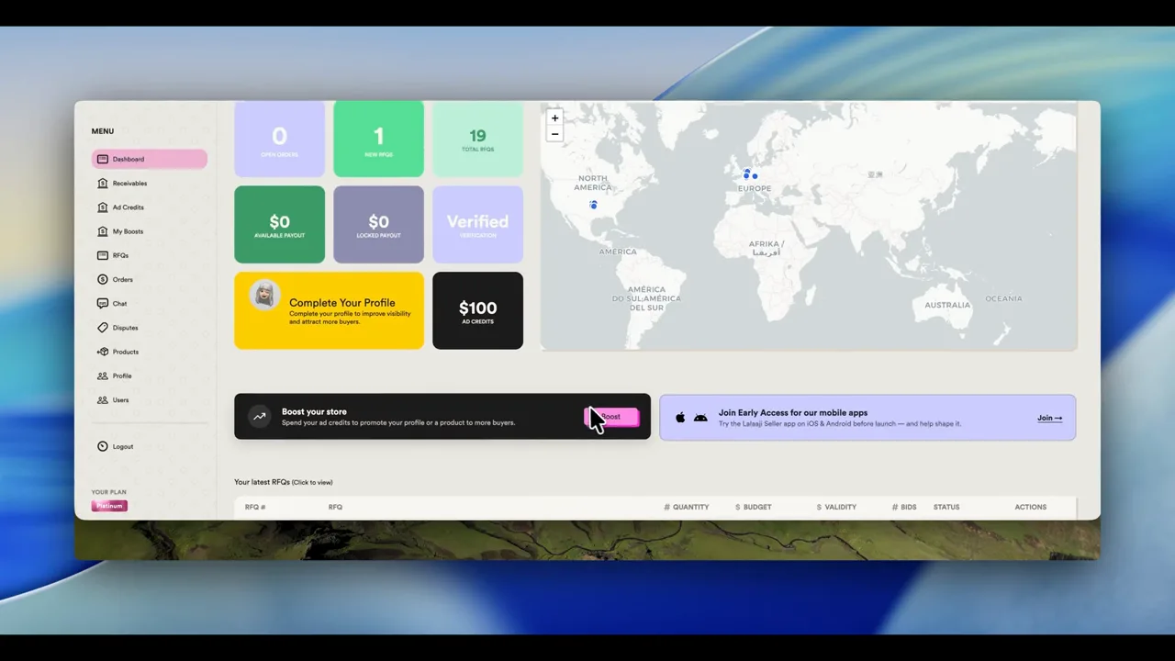Click the RFQs sidebar icon
This screenshot has height=661, width=1175.
[x=103, y=255]
